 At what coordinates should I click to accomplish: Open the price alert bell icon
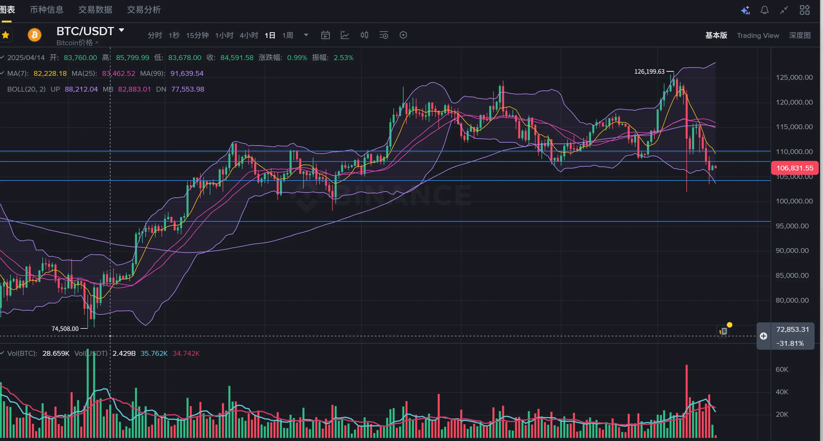[764, 10]
